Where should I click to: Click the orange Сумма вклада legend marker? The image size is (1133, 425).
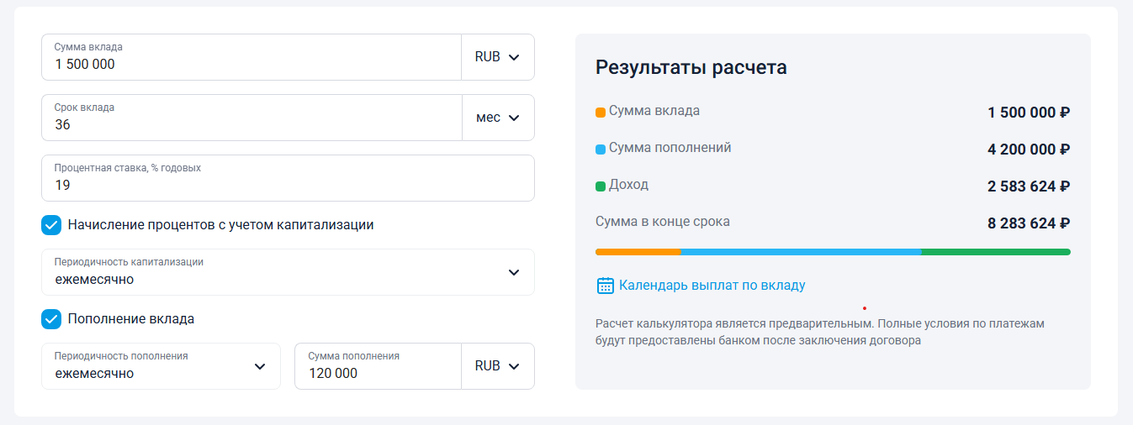601,112
